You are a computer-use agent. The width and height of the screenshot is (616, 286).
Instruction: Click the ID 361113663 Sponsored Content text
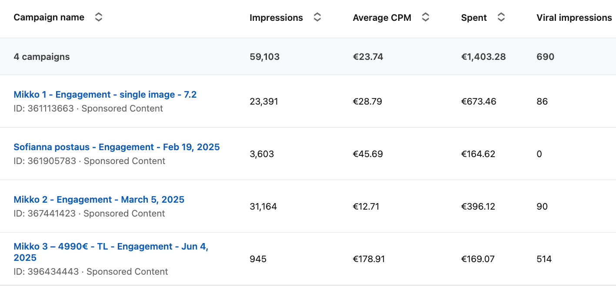pyautogui.click(x=88, y=108)
